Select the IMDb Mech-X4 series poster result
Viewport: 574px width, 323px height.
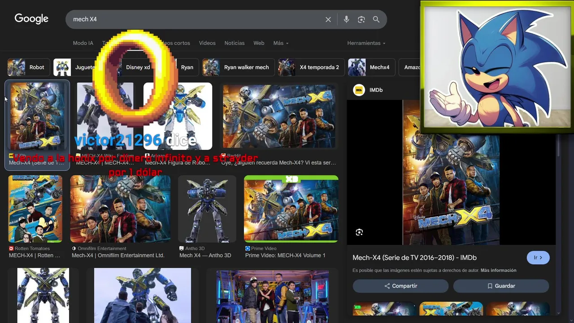click(37, 117)
